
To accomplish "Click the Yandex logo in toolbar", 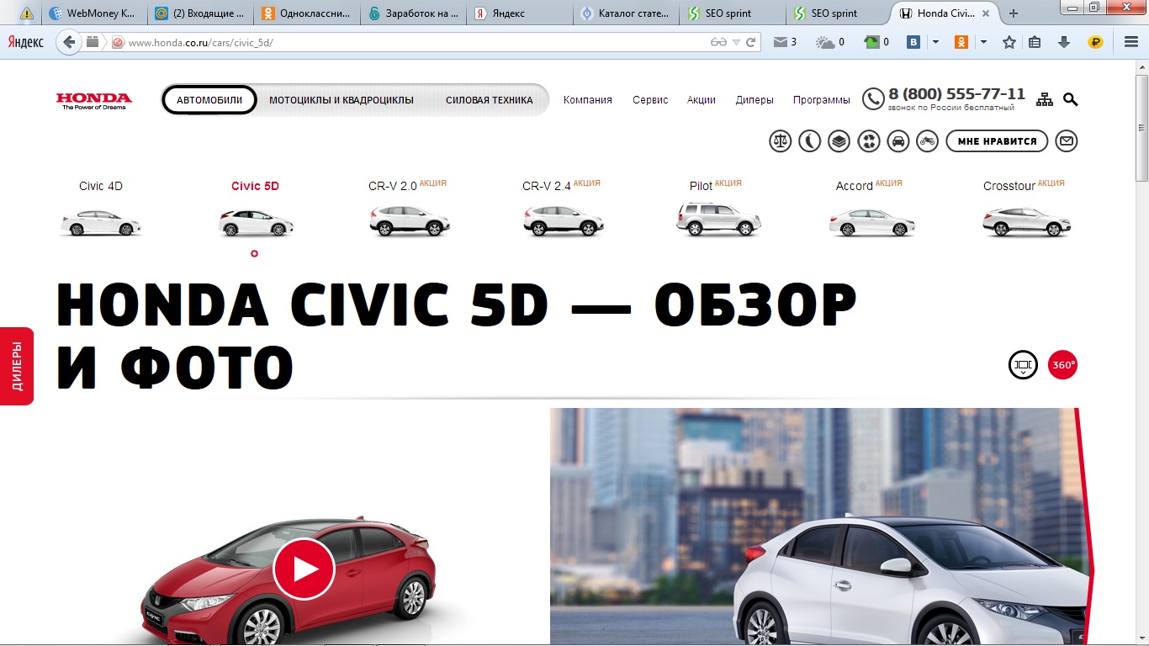I will pyautogui.click(x=25, y=42).
